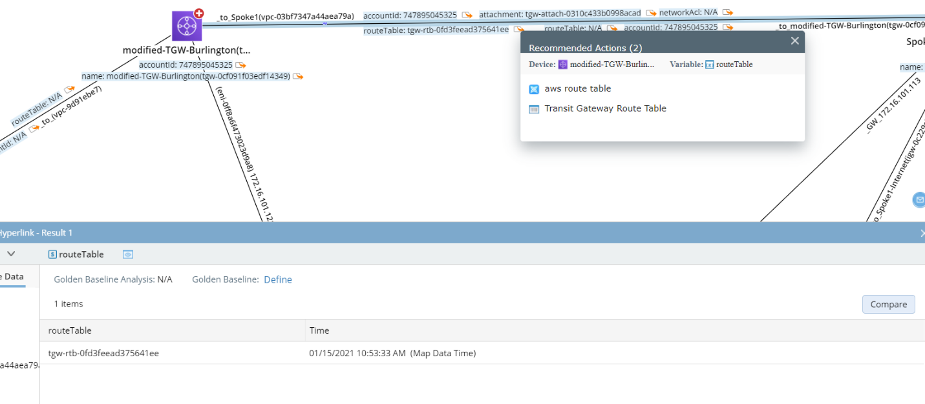The image size is (925, 404).
Task: Click the hyperlink icon beside networkAcl: N/A
Action: (728, 12)
